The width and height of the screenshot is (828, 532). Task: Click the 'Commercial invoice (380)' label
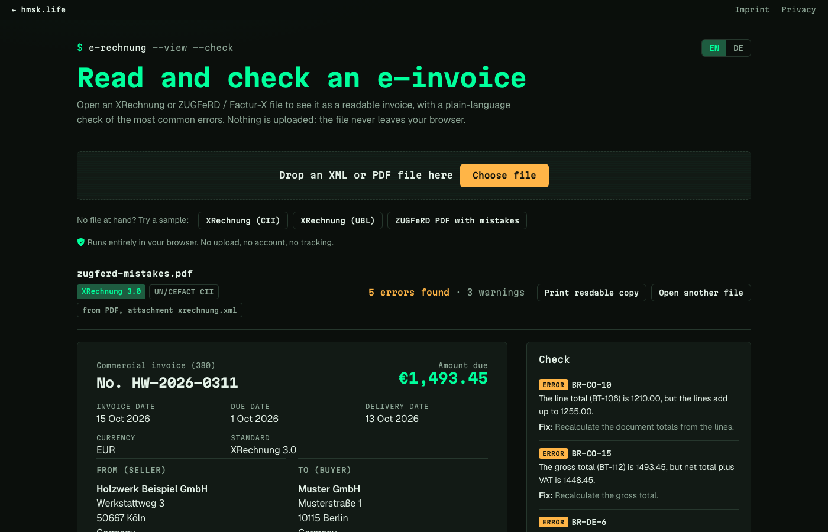[x=156, y=365]
